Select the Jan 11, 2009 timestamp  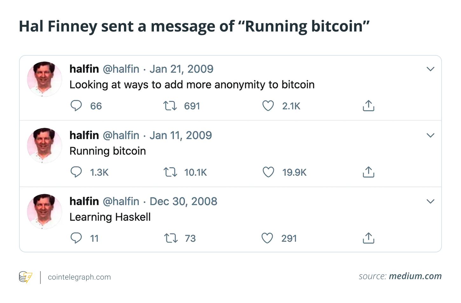coord(180,135)
